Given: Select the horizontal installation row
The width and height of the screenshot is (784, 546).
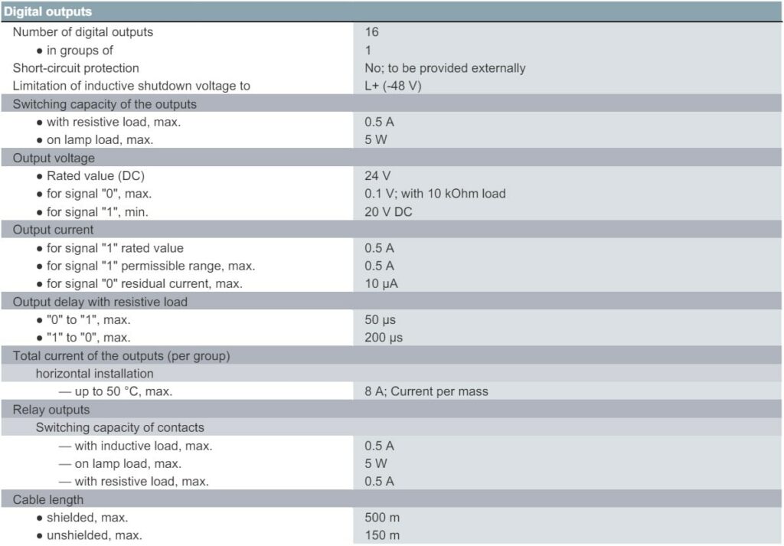Looking at the screenshot, I should click(x=391, y=374).
